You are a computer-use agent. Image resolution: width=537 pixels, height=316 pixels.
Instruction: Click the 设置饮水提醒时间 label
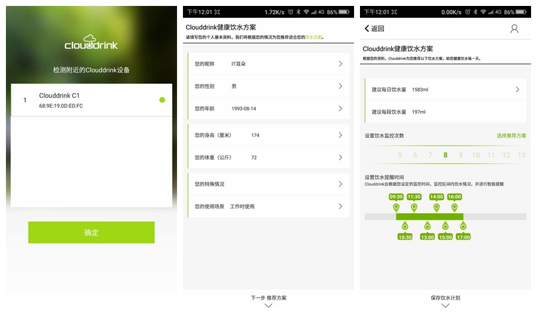pos(384,178)
